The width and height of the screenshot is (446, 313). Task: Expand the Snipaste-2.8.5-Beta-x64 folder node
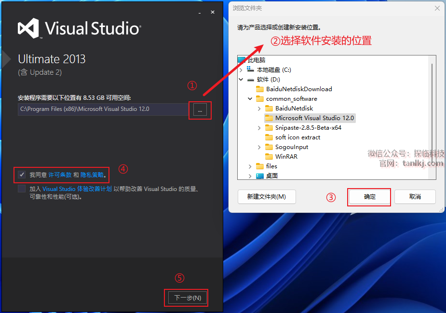[x=259, y=128]
